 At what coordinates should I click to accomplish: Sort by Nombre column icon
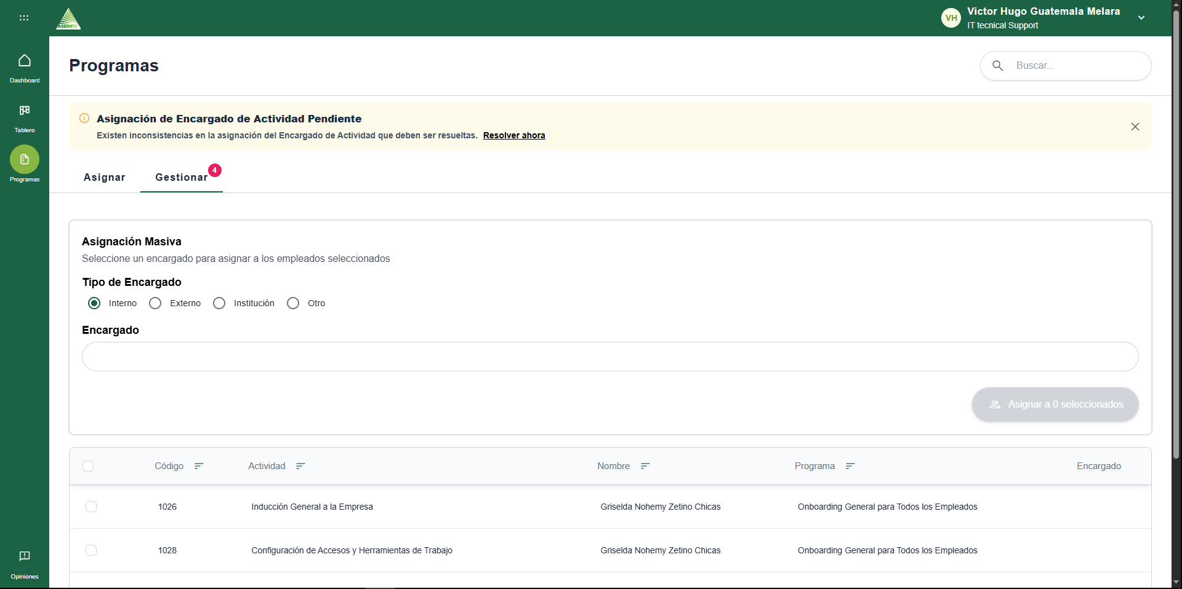coord(645,466)
